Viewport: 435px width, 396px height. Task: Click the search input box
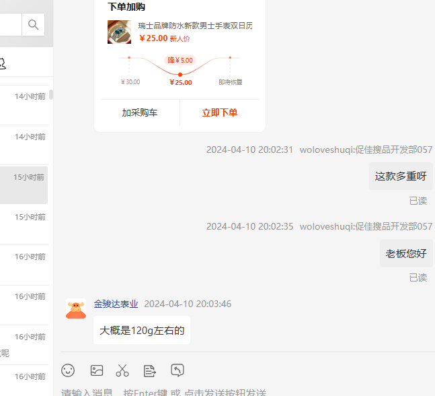click(x=9, y=26)
